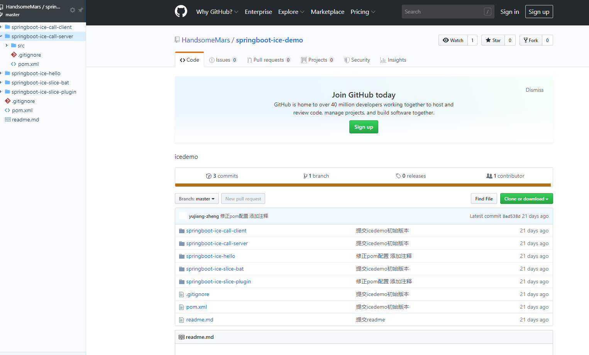Open the Why GitHub? dropdown menu

tap(217, 12)
